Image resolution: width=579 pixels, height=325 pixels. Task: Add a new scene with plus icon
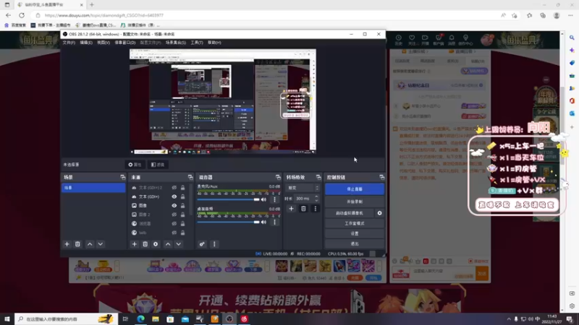tap(67, 244)
